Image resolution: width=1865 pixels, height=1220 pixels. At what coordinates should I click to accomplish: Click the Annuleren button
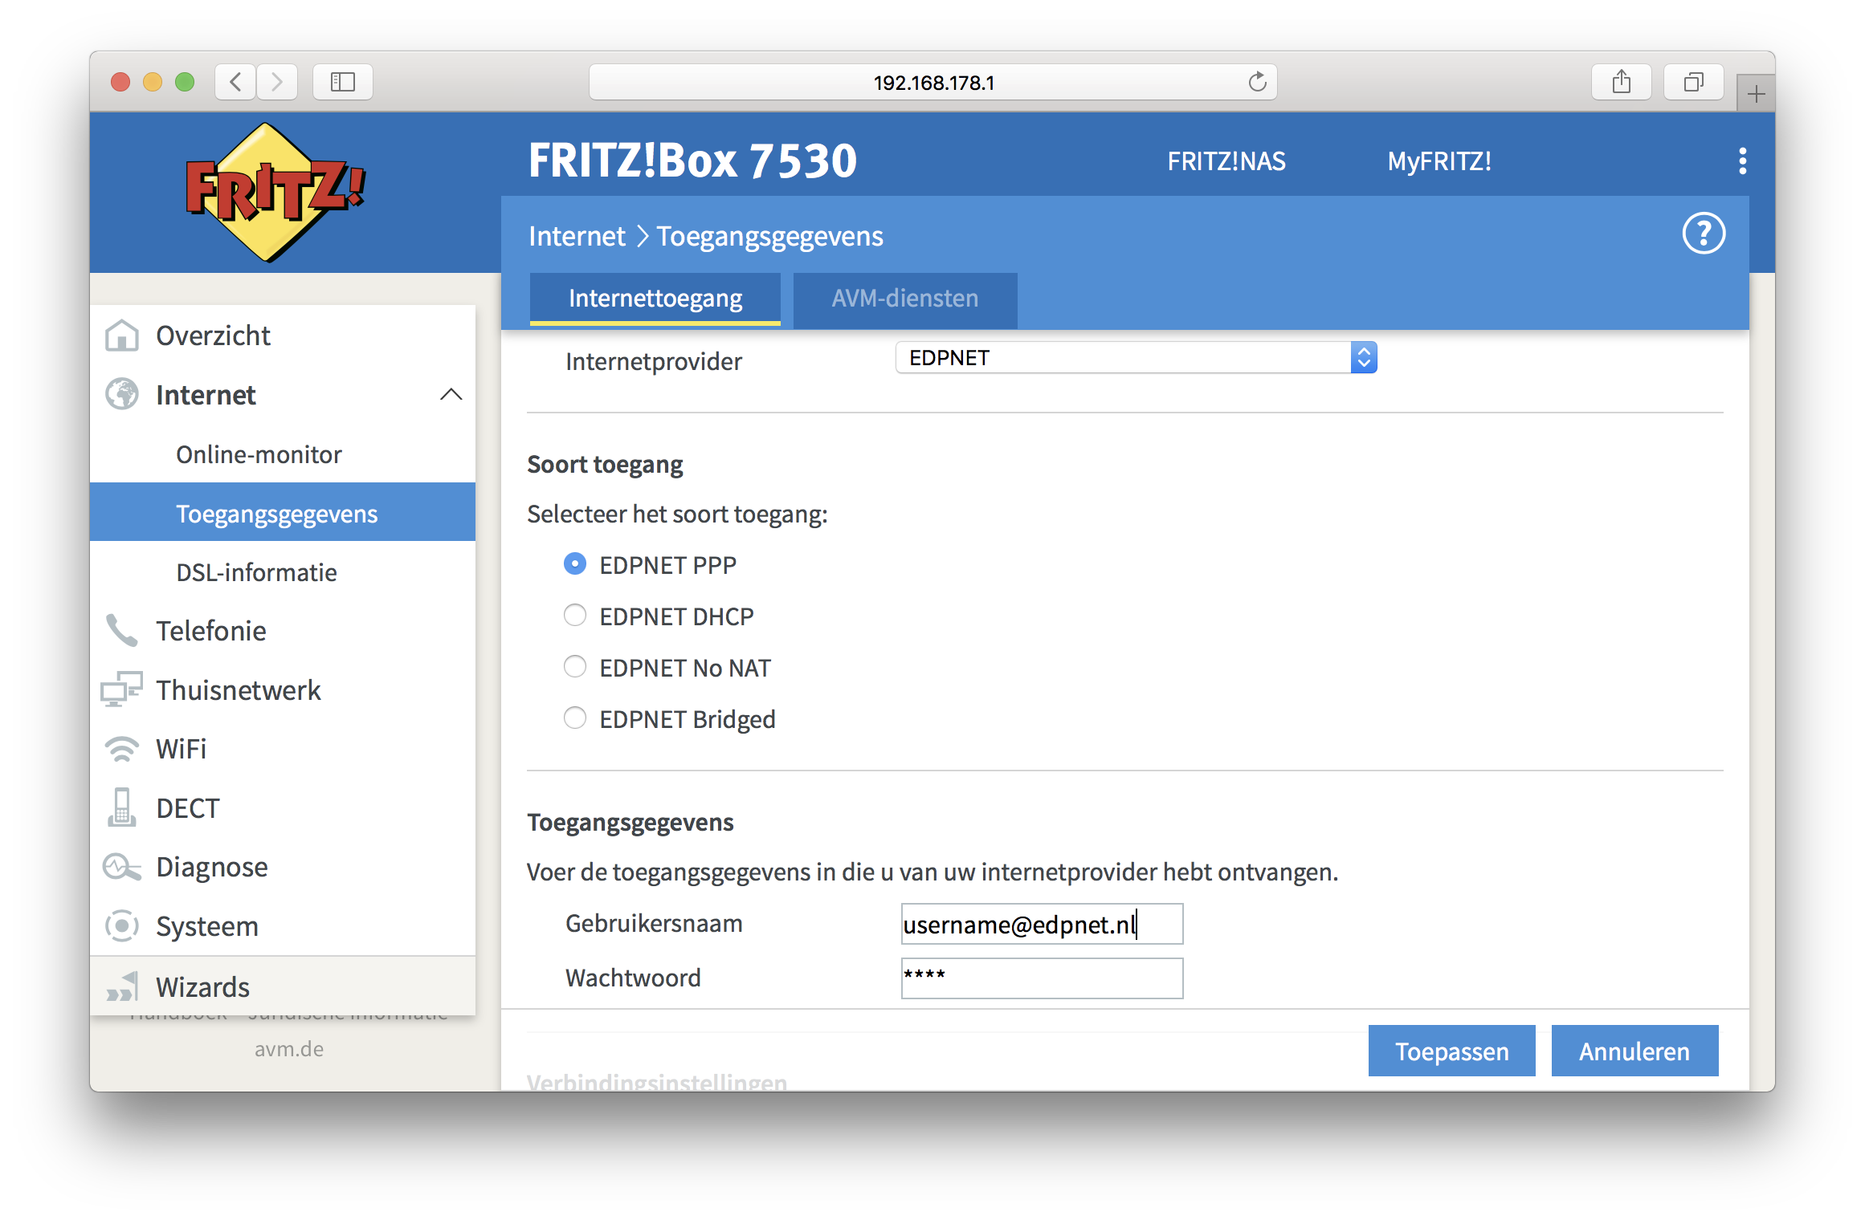[1634, 1051]
